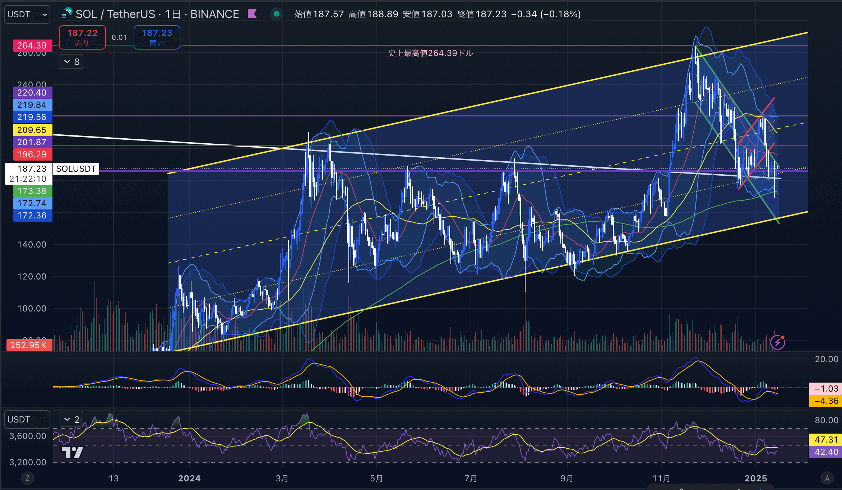
Task: Click the 高値188.89 high value in header
Action: (373, 14)
